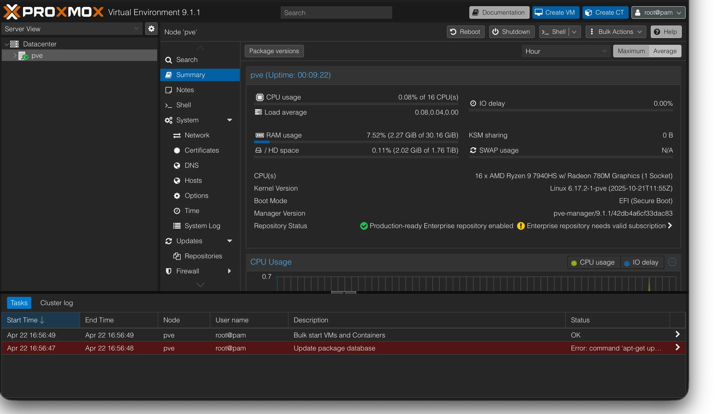The height and width of the screenshot is (414, 718).
Task: Click the RAM usage memory icon
Action: coord(259,135)
